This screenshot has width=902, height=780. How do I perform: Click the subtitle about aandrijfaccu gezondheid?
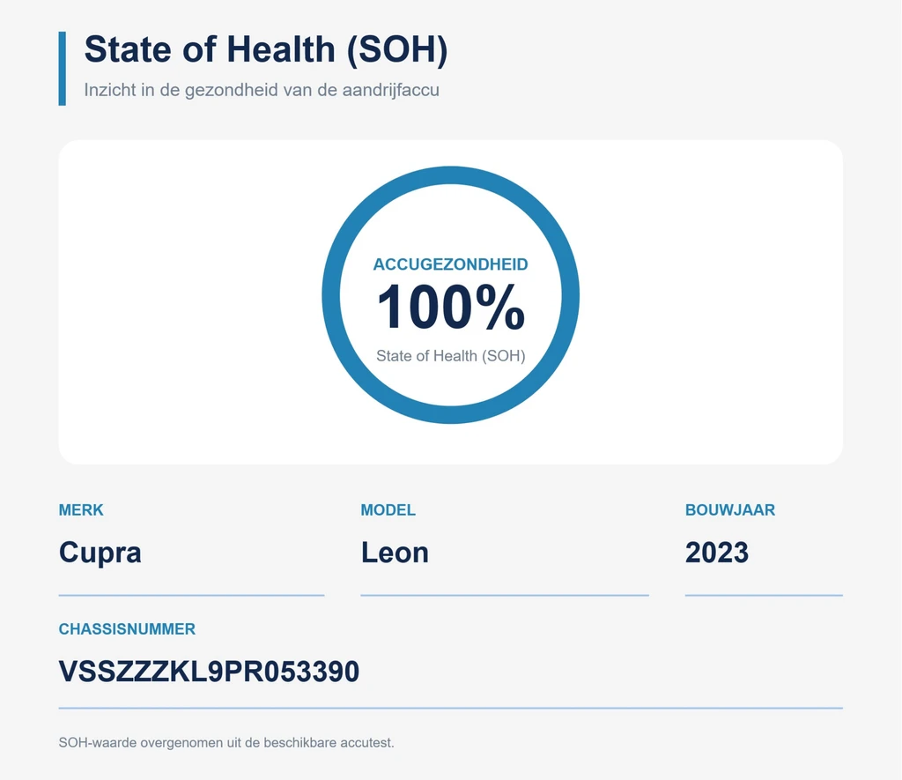click(x=262, y=91)
